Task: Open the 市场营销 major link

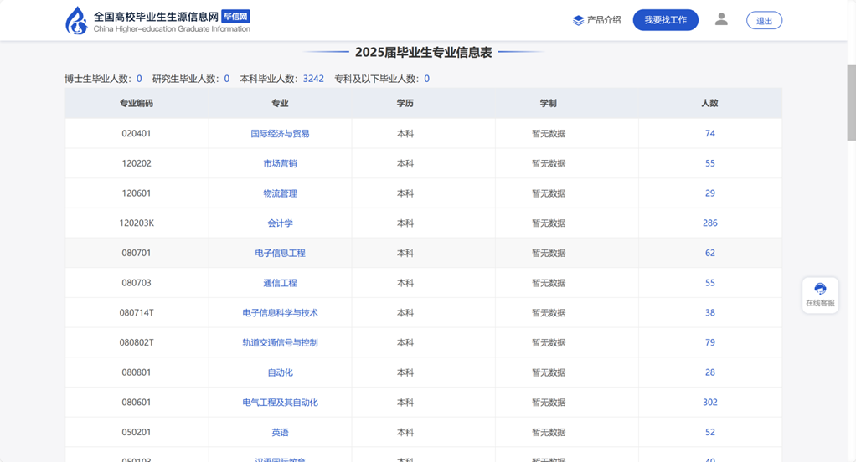Action: click(x=280, y=164)
